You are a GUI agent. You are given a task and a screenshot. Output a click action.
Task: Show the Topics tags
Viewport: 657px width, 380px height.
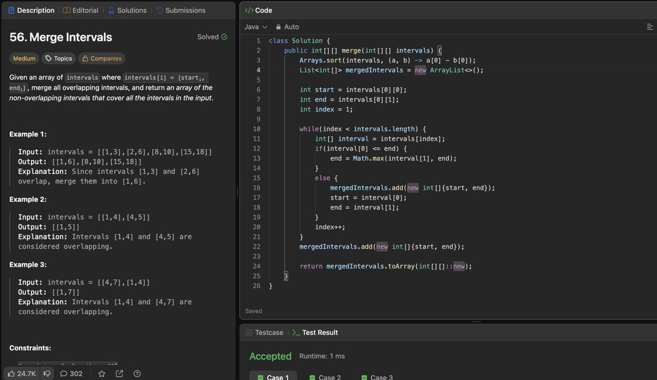[x=58, y=59]
